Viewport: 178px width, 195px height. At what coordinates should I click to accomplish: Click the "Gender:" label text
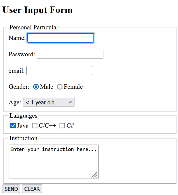tap(19, 87)
